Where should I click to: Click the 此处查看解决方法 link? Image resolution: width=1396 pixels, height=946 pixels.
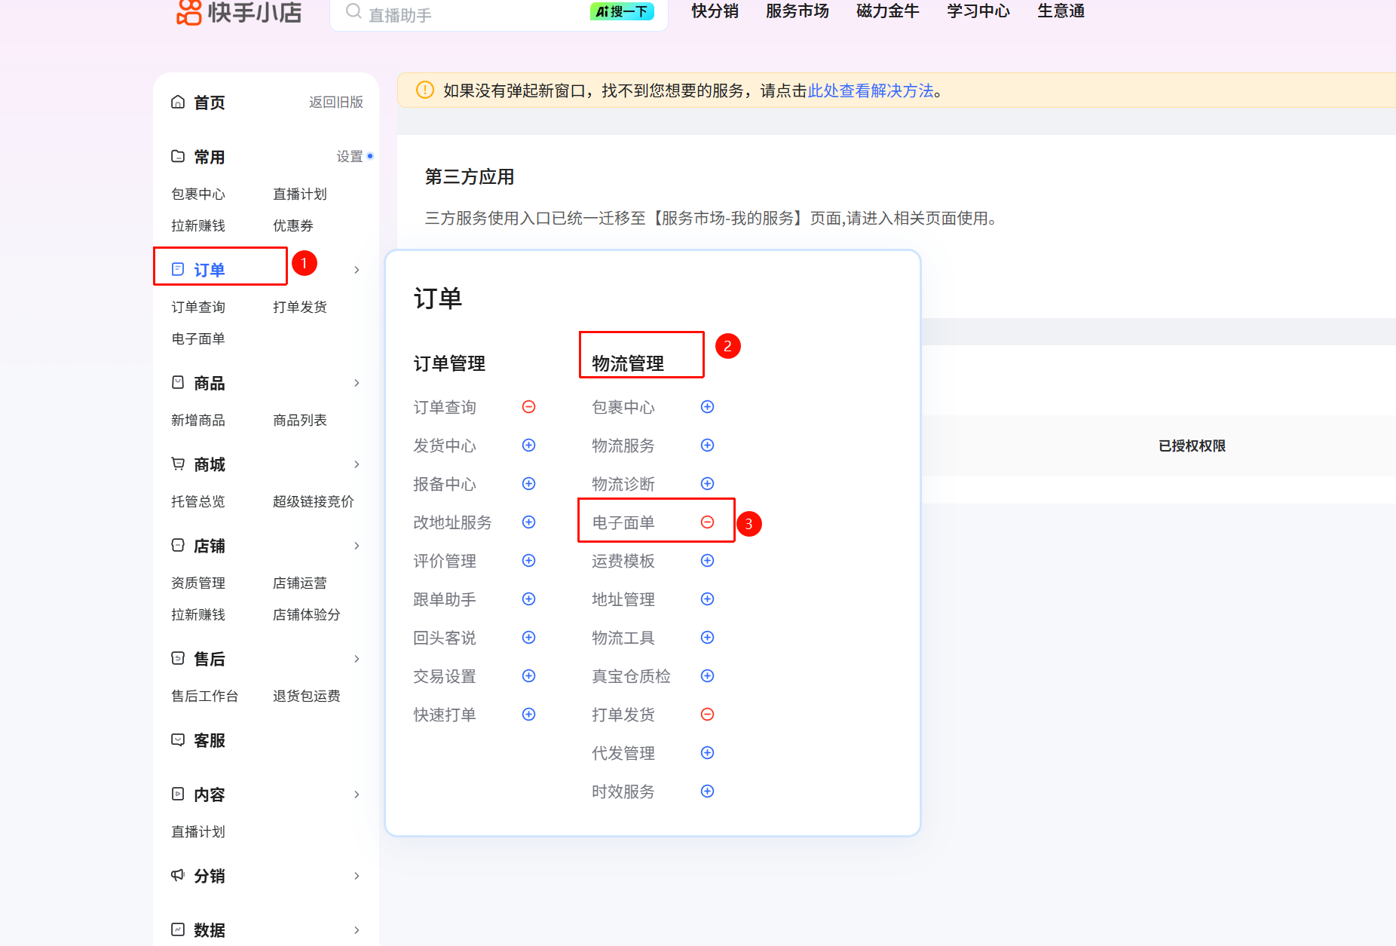[871, 91]
